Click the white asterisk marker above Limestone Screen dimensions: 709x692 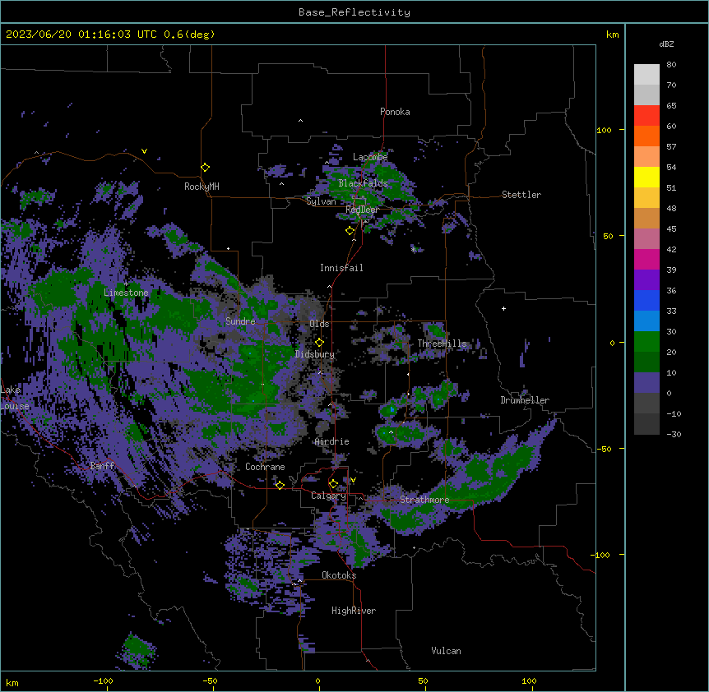point(126,284)
